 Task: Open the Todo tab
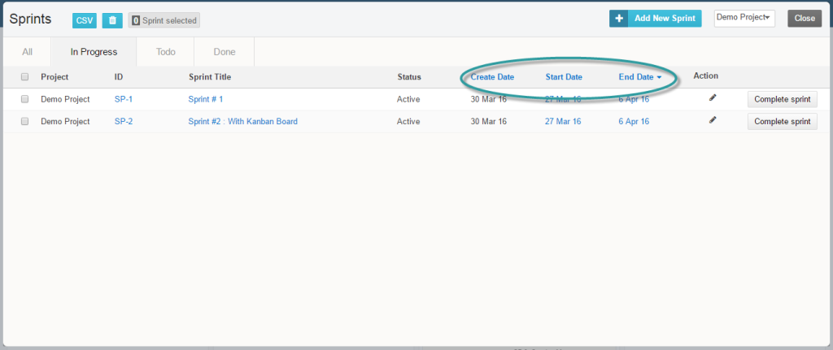(166, 52)
